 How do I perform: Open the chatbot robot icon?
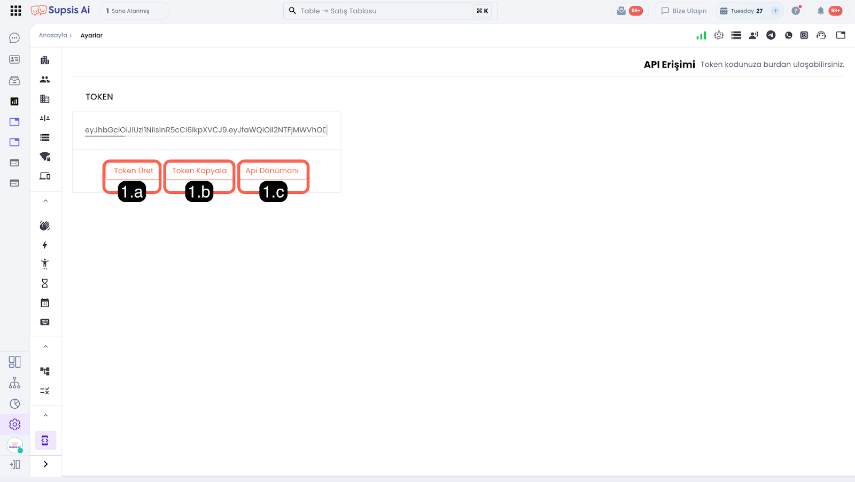719,35
